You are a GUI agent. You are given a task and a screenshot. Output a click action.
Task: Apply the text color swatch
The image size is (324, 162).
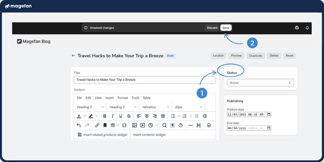click(x=79, y=116)
